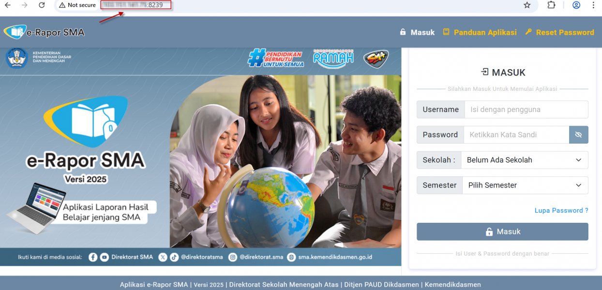Focus the Password input field
602x290 pixels.
516,135
